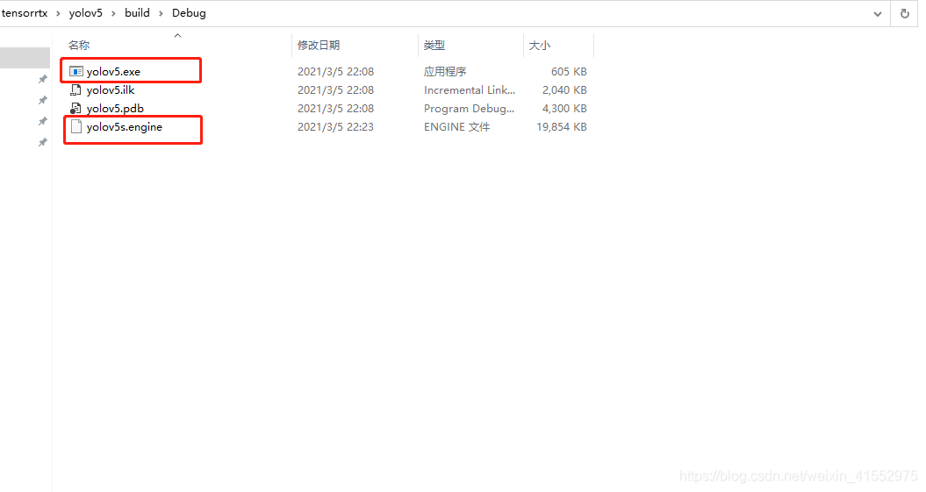The height and width of the screenshot is (492, 926).
Task: Click the Incremental Link... type cell
Action: coord(470,89)
